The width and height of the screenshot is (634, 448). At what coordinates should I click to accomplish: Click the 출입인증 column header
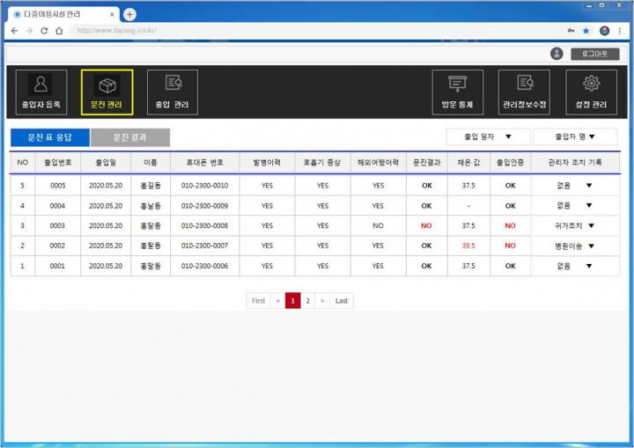click(510, 163)
